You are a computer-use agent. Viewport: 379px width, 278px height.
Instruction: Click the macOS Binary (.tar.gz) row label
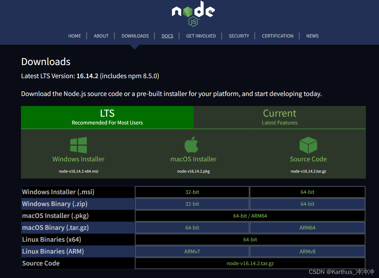click(x=55, y=228)
